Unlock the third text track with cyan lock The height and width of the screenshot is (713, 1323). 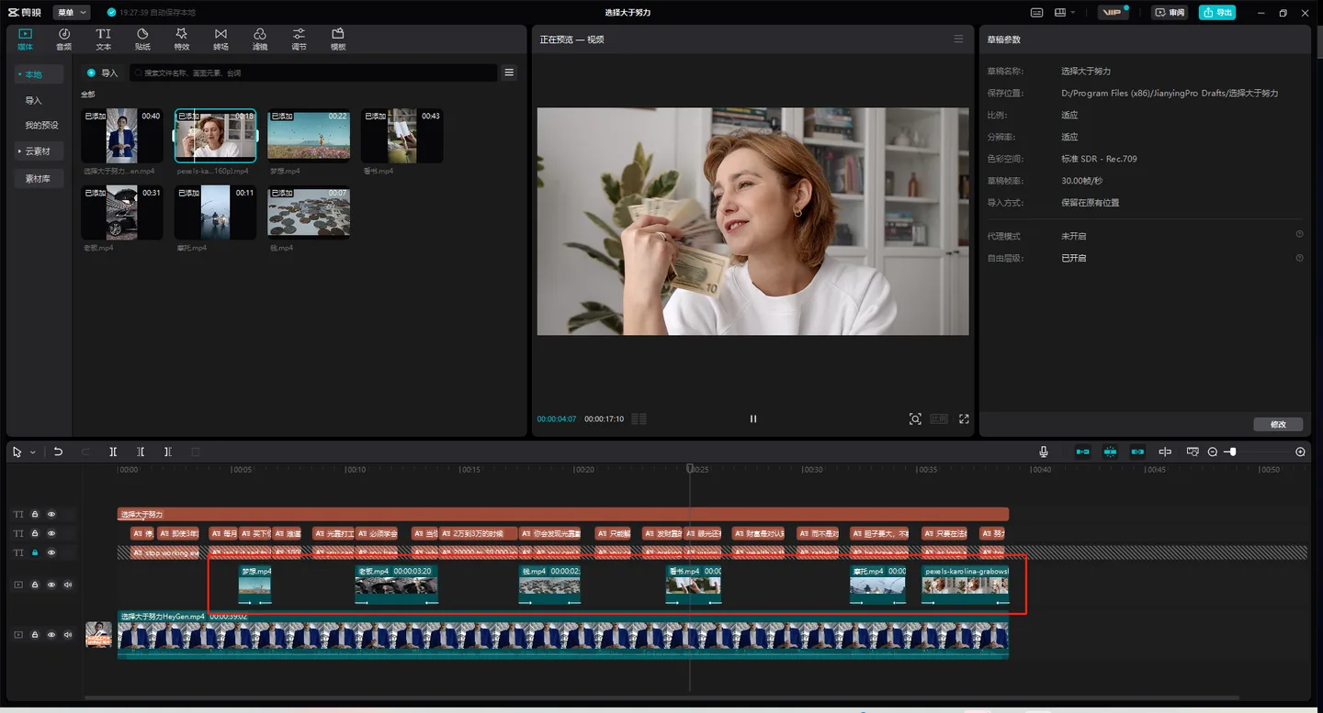(35, 552)
